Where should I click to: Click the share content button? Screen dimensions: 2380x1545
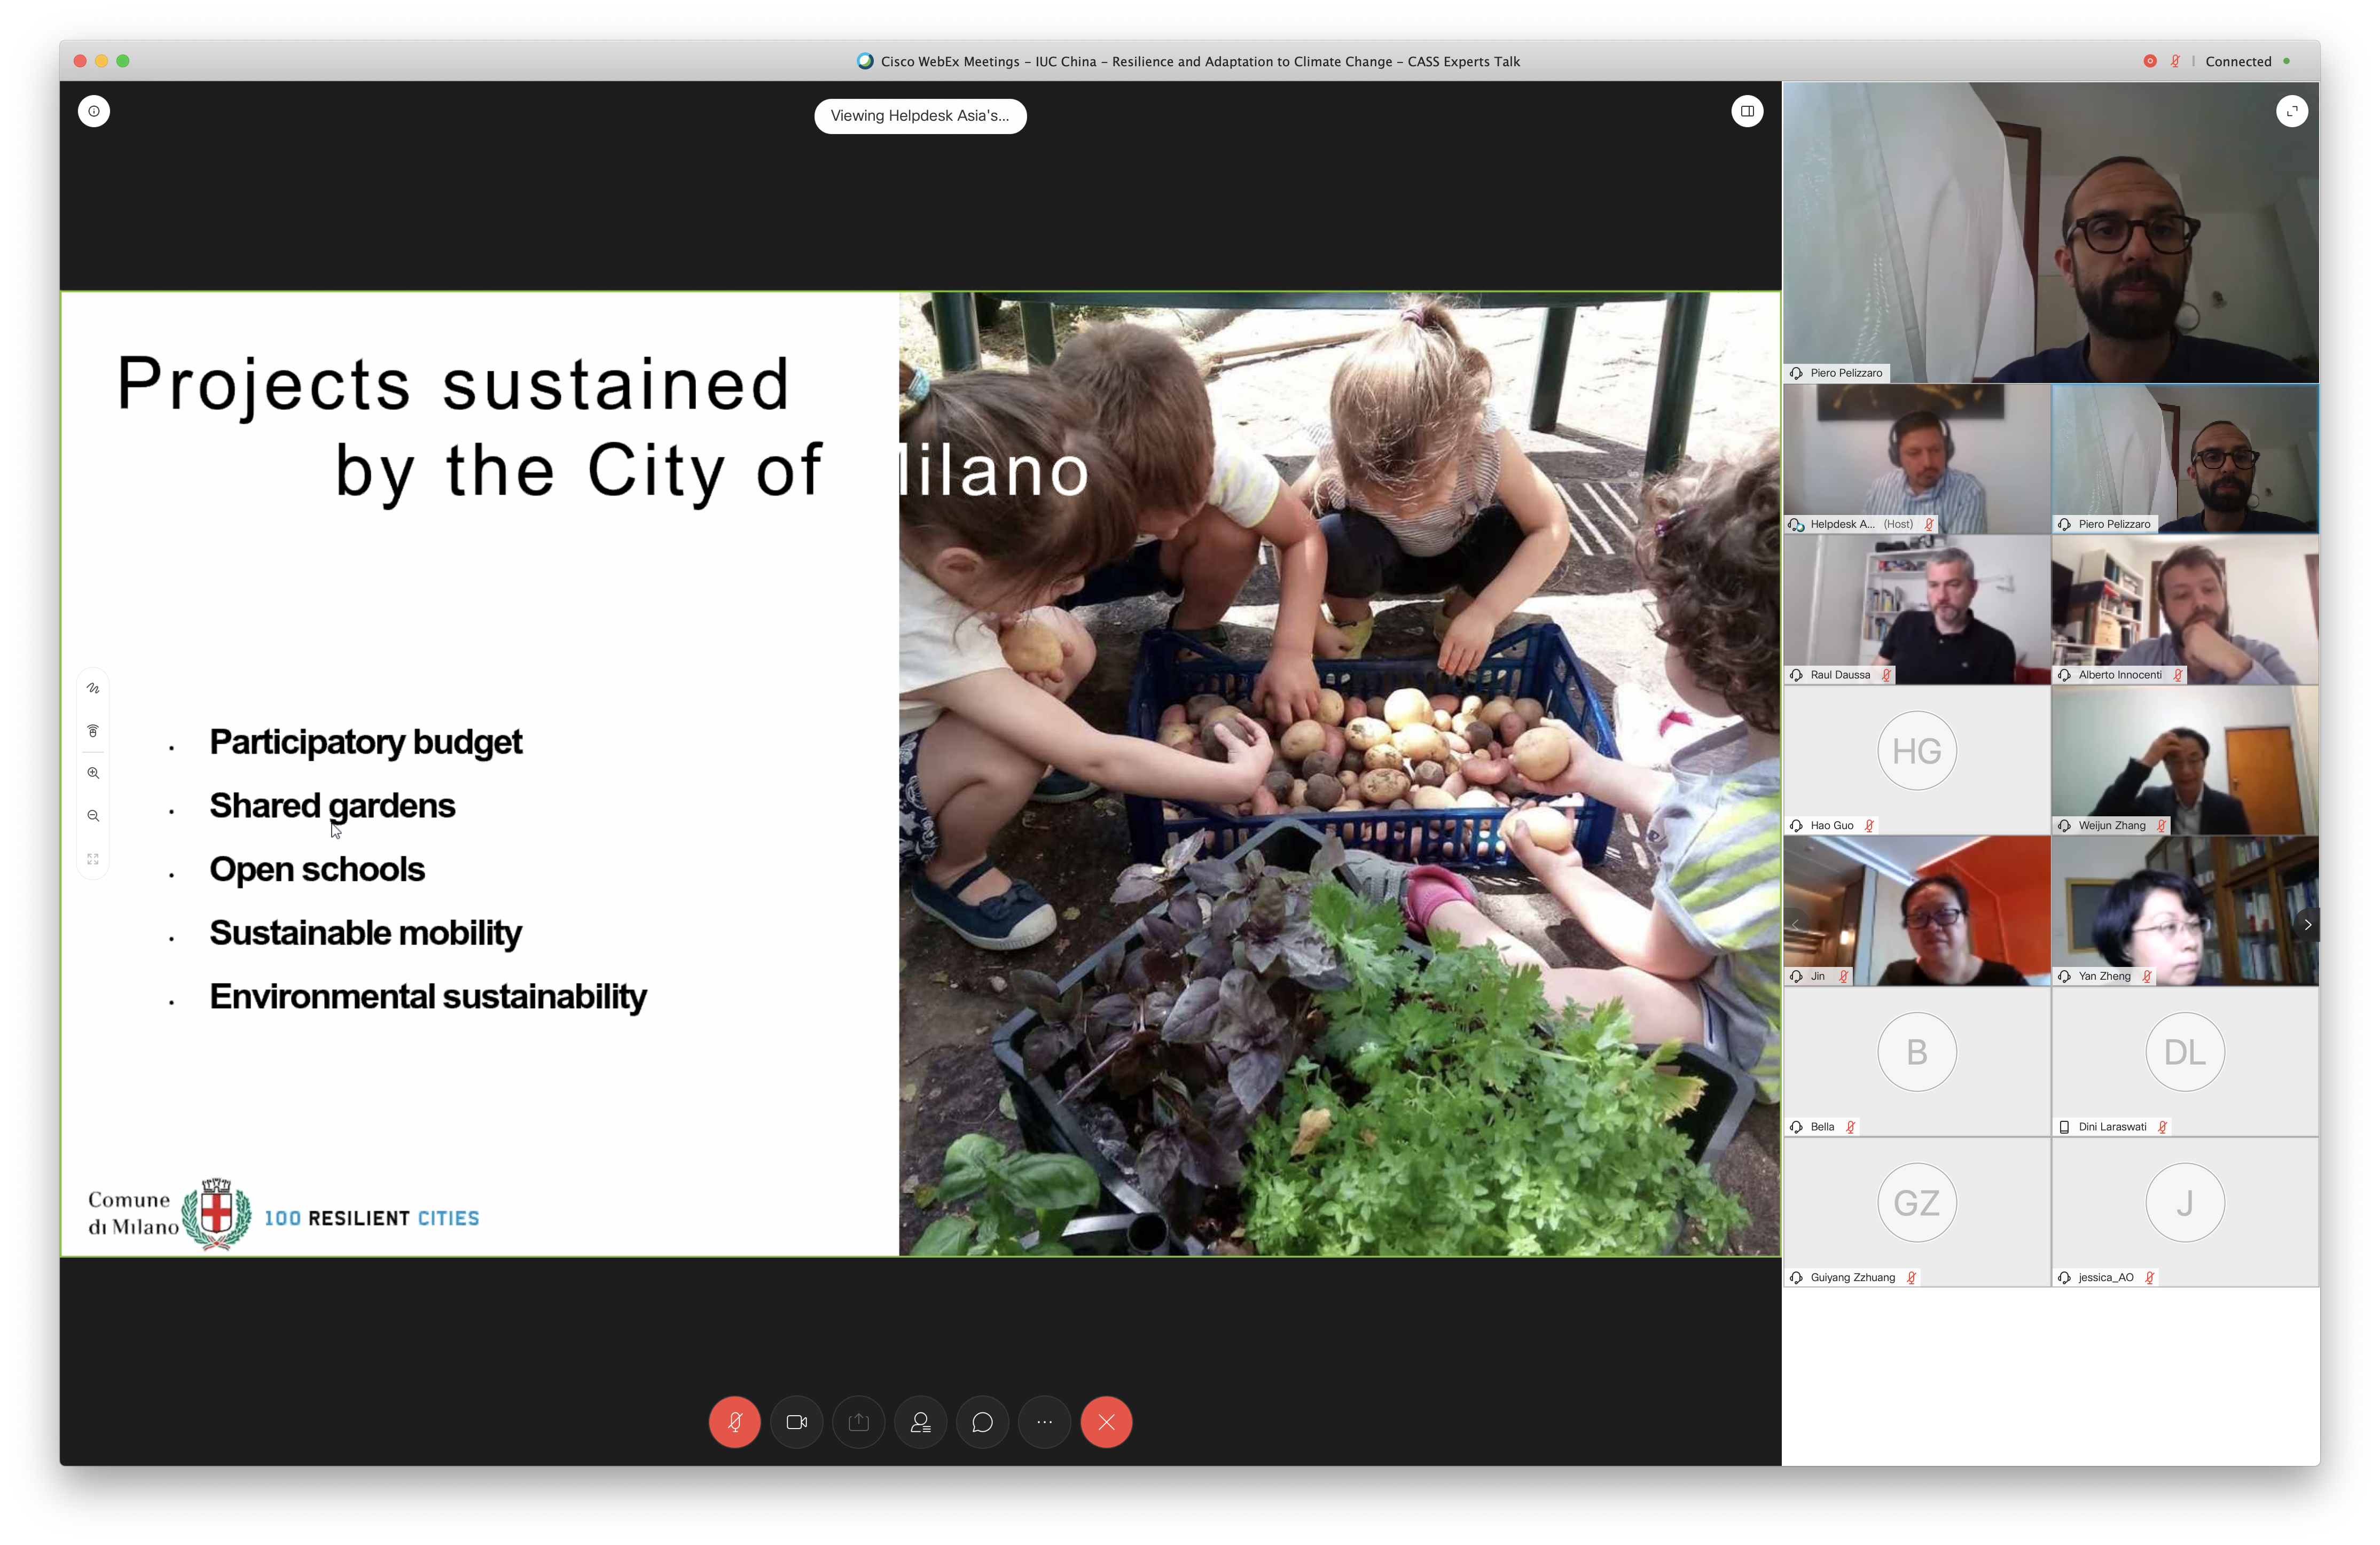(x=859, y=1421)
